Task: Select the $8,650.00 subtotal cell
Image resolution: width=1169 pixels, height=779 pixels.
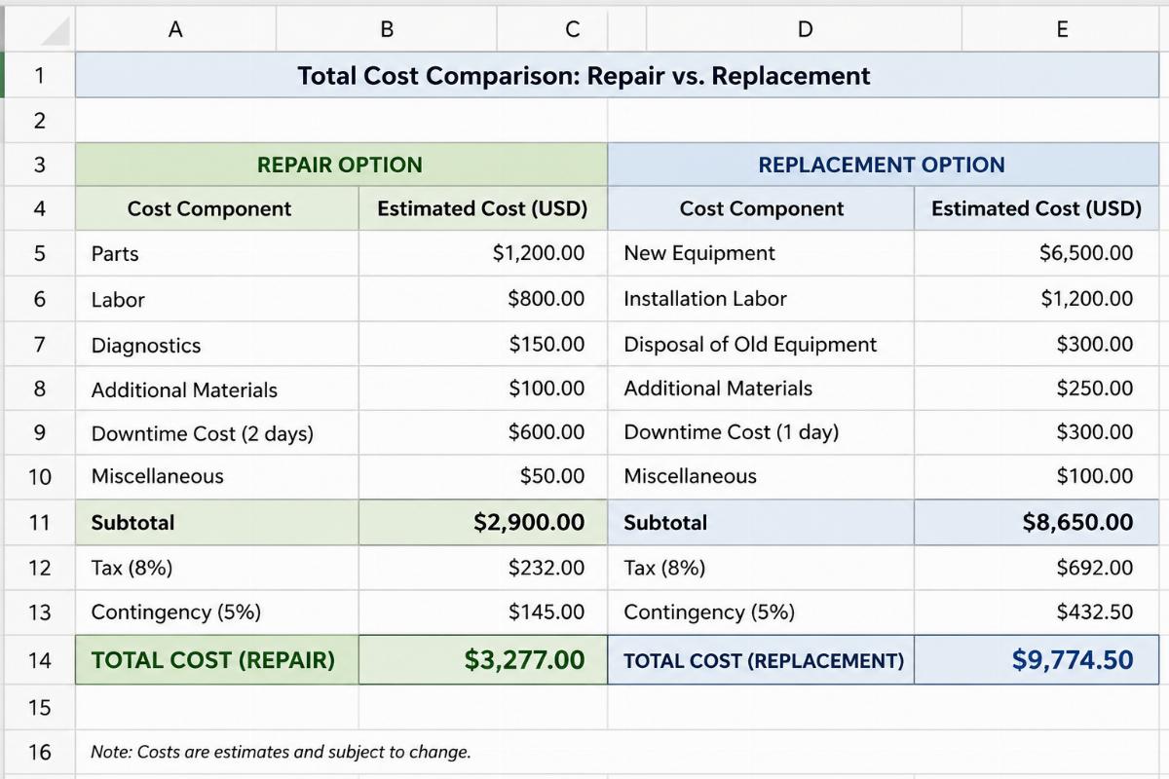Action: click(1037, 522)
